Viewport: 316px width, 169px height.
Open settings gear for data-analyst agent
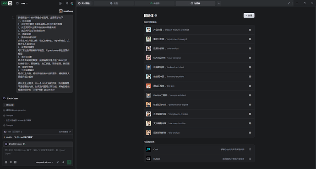(x=250, y=48)
